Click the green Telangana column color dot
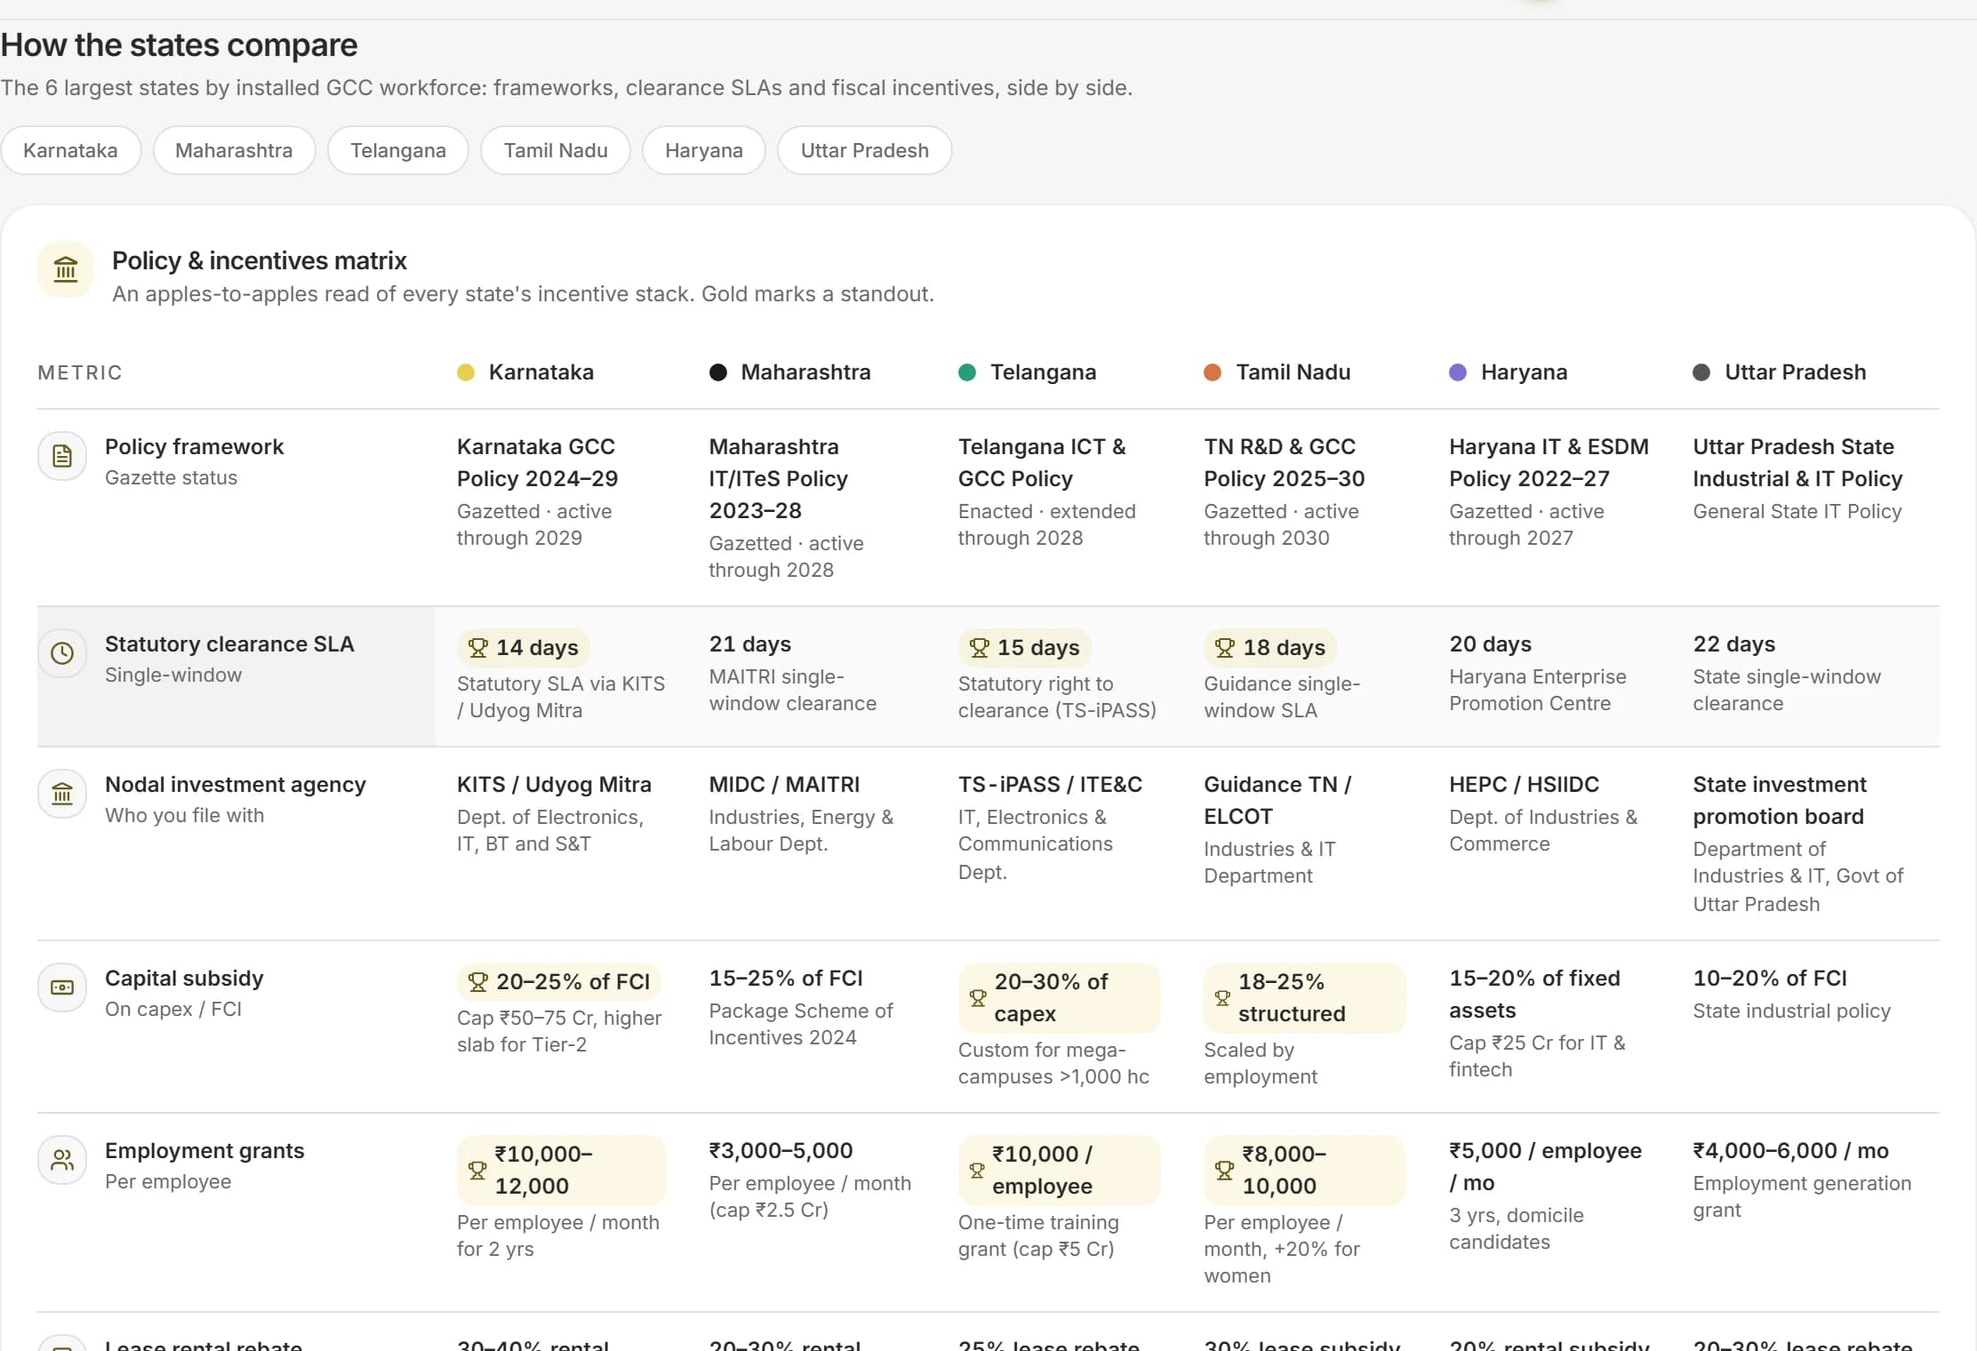Screen dimensions: 1977x1351 coord(967,372)
